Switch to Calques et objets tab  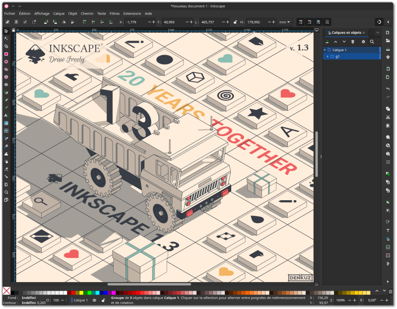coord(346,32)
